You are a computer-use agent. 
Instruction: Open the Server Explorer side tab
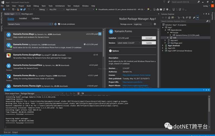[1, 18]
